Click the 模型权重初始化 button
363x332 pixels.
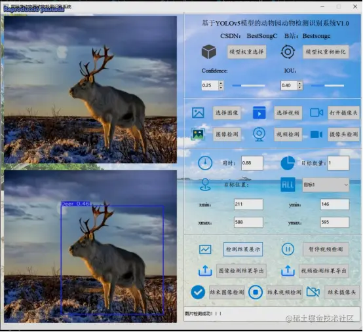[x=326, y=52]
